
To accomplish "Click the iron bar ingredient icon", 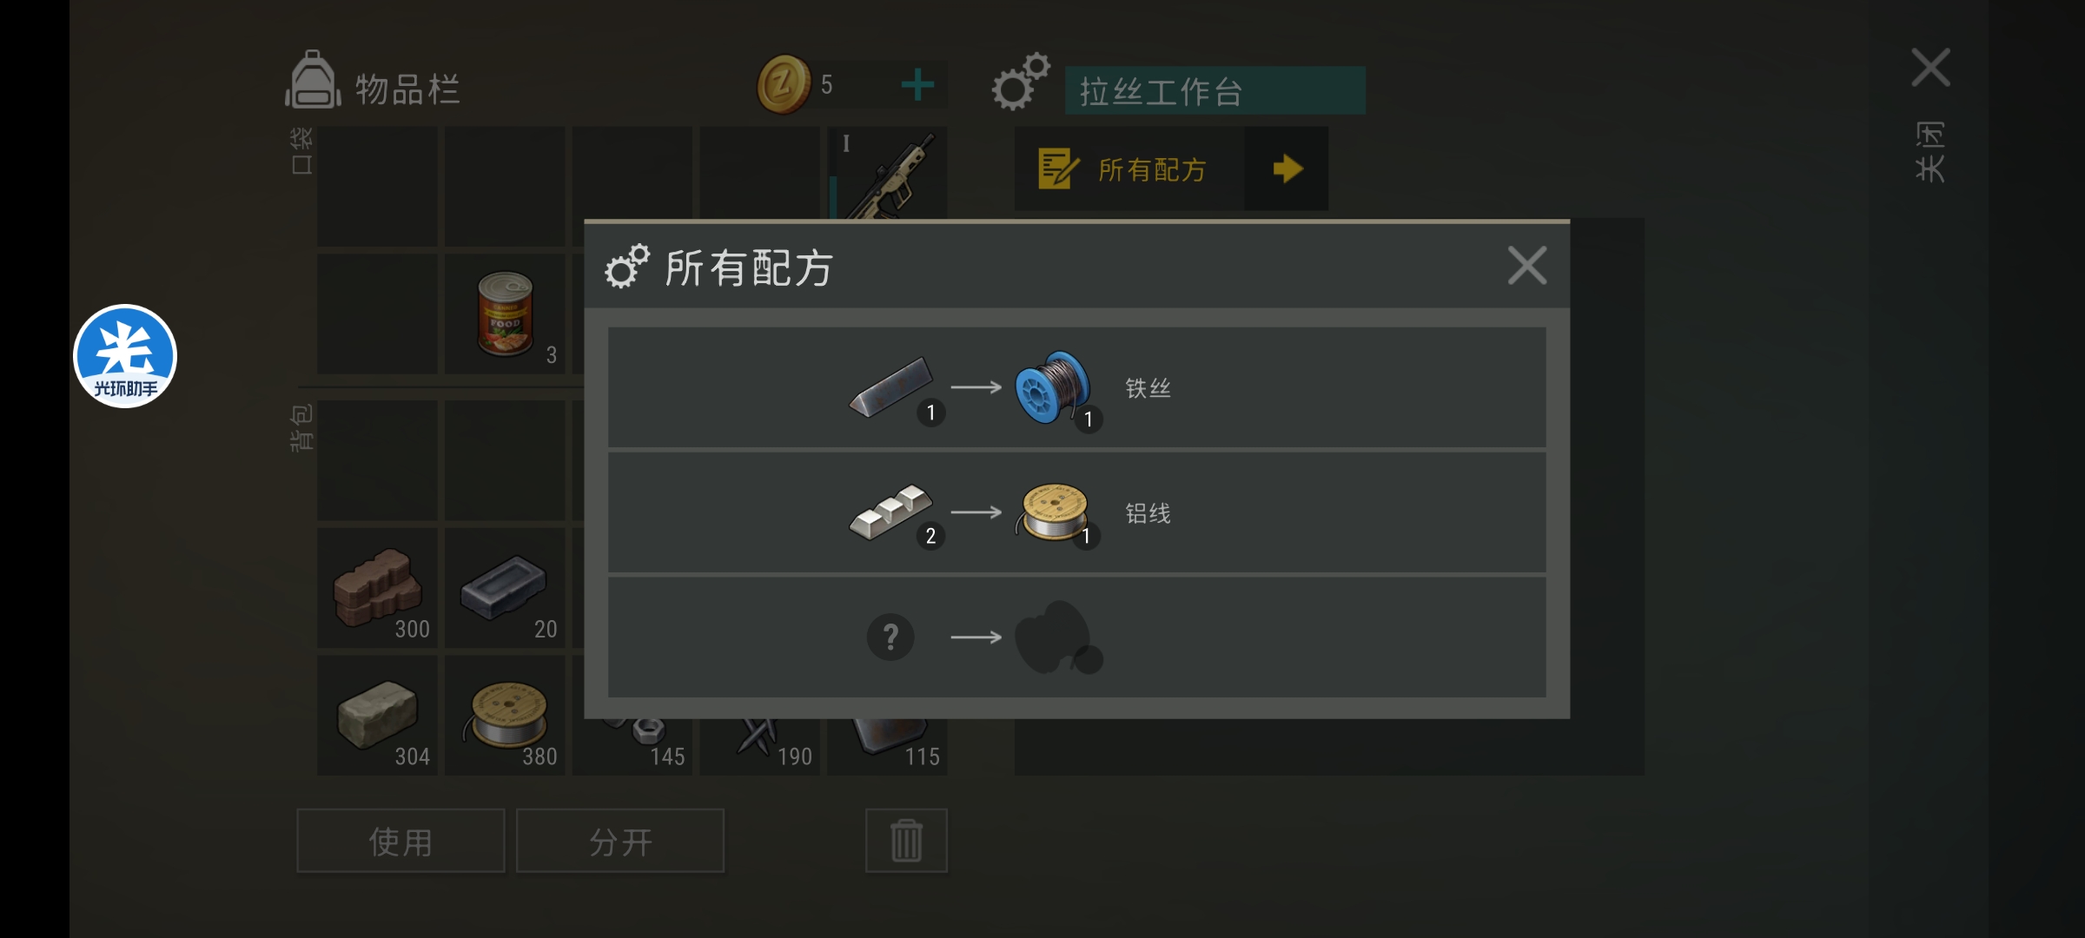I will pos(891,387).
